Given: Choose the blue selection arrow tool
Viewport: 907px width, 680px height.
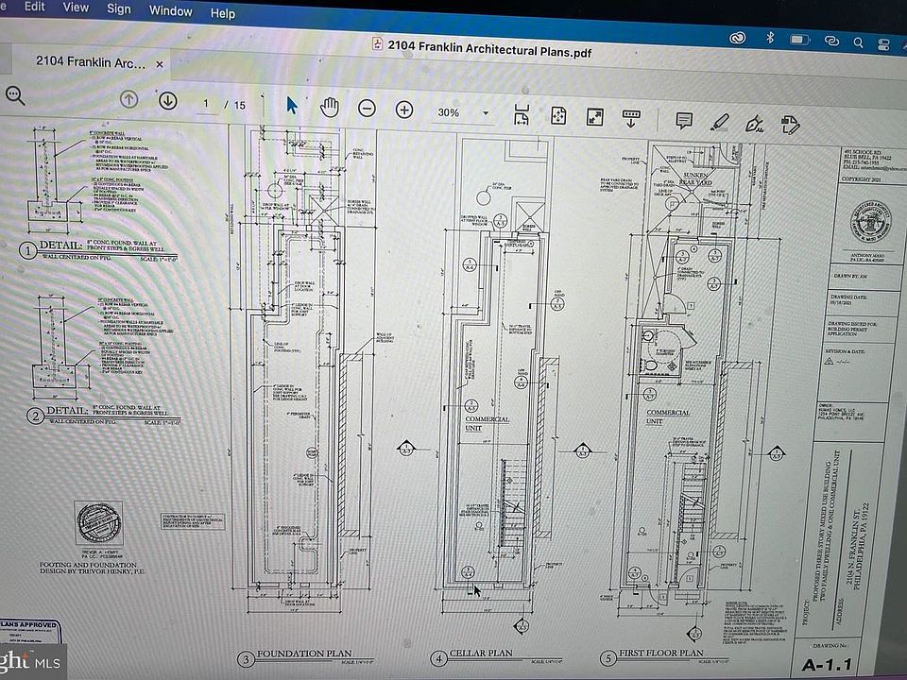Looking at the screenshot, I should coord(292,105).
